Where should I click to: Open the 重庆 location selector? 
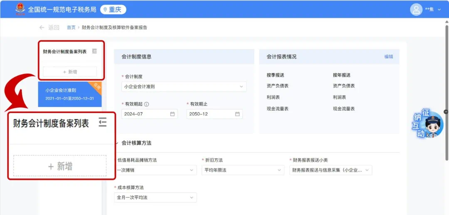pyautogui.click(x=113, y=10)
